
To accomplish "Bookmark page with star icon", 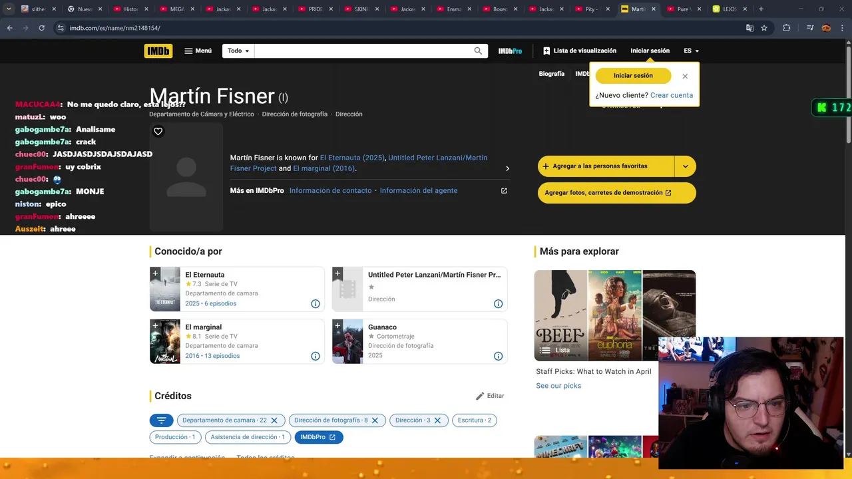I will [x=764, y=28].
